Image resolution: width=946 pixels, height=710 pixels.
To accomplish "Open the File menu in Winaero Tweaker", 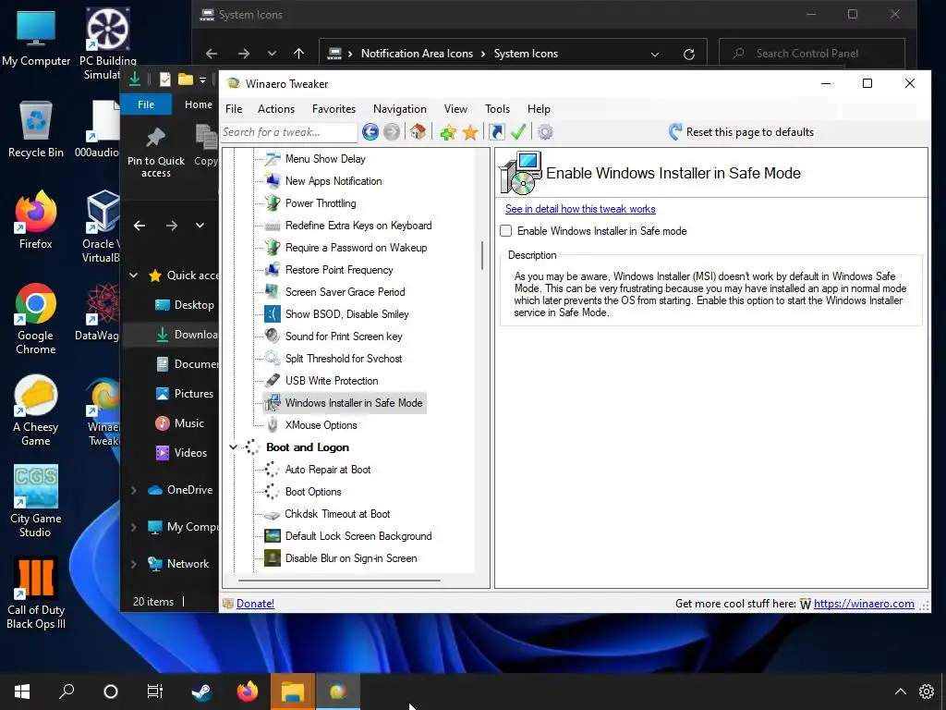I will [x=234, y=109].
